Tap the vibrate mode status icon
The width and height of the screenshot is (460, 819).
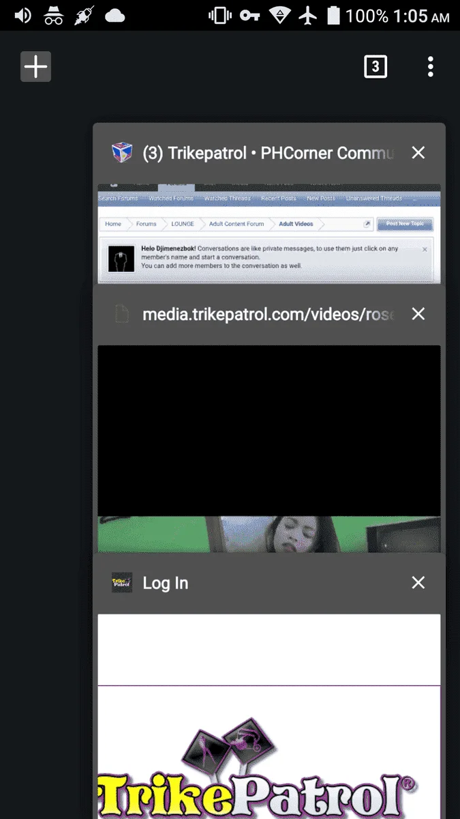(219, 15)
